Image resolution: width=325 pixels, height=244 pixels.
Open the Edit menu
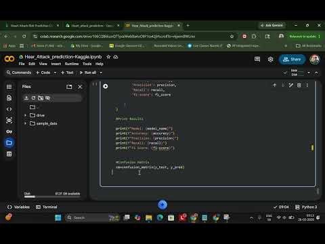pos(32,64)
